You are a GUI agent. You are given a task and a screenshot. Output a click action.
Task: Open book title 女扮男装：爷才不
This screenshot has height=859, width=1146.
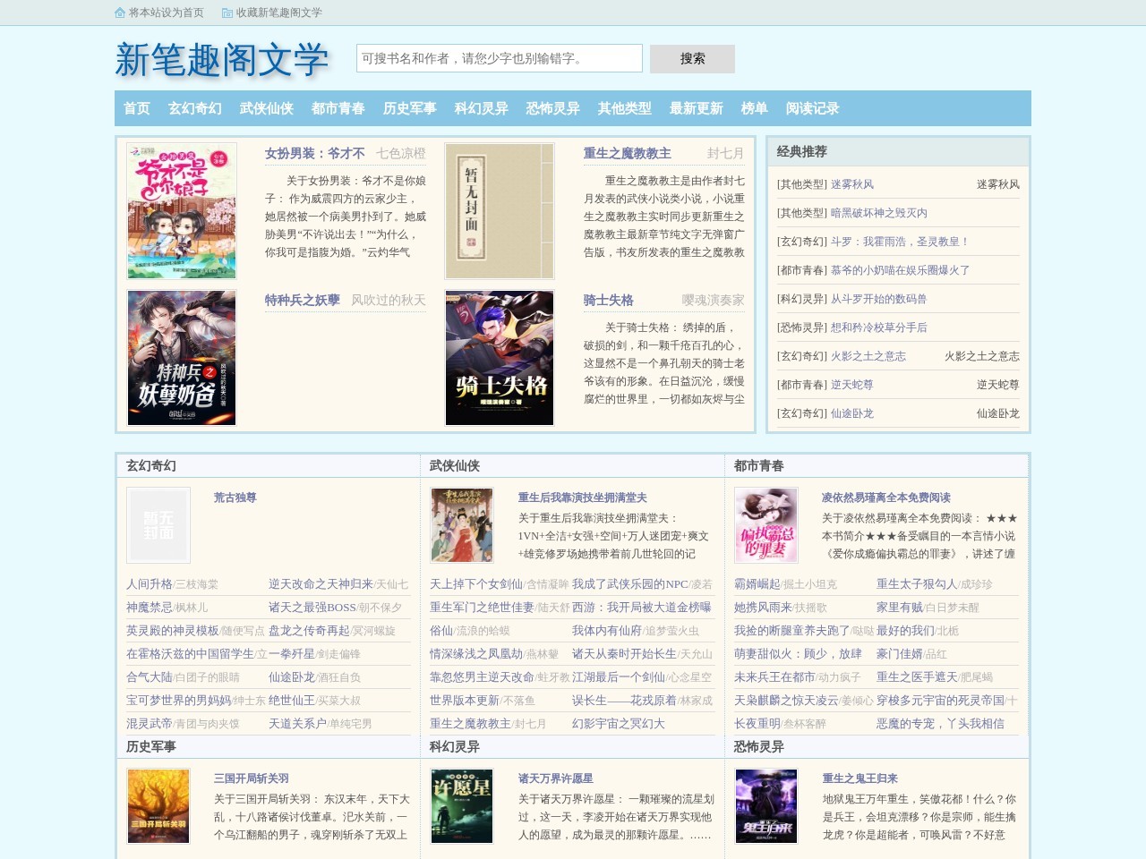(315, 153)
